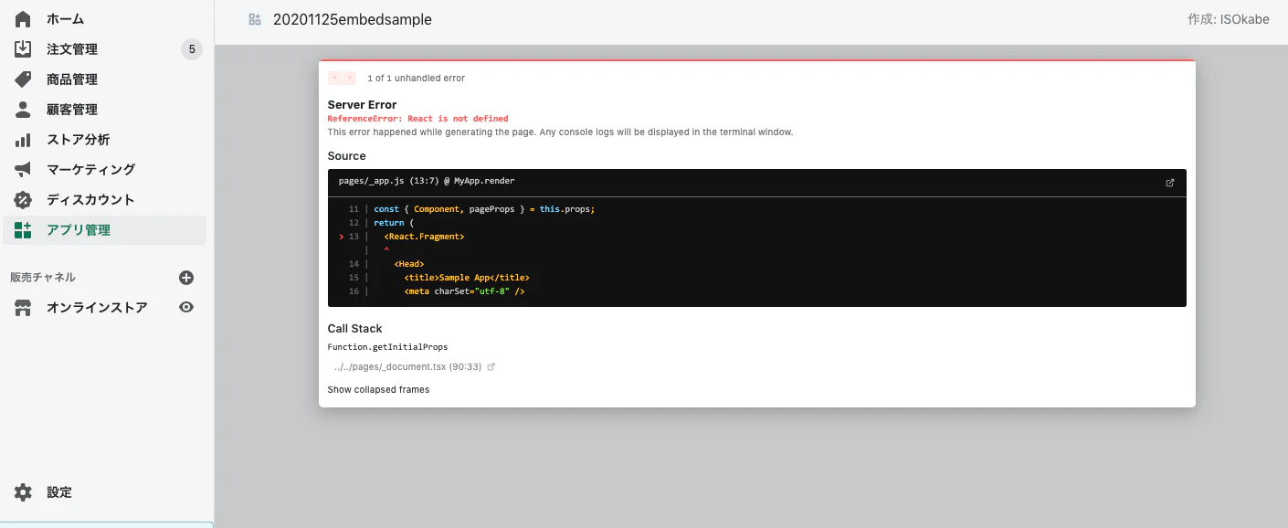Image resolution: width=1288 pixels, height=528 pixels.
Task: Click the Function.getInitialProps frame
Action: coord(387,347)
